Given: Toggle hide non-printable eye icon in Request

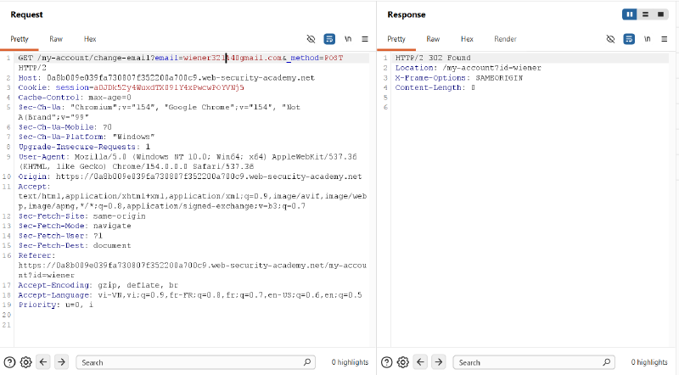Looking at the screenshot, I should tap(311, 39).
